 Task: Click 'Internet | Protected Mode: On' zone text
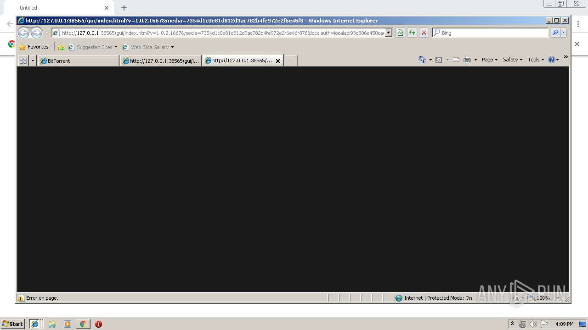pyautogui.click(x=438, y=298)
